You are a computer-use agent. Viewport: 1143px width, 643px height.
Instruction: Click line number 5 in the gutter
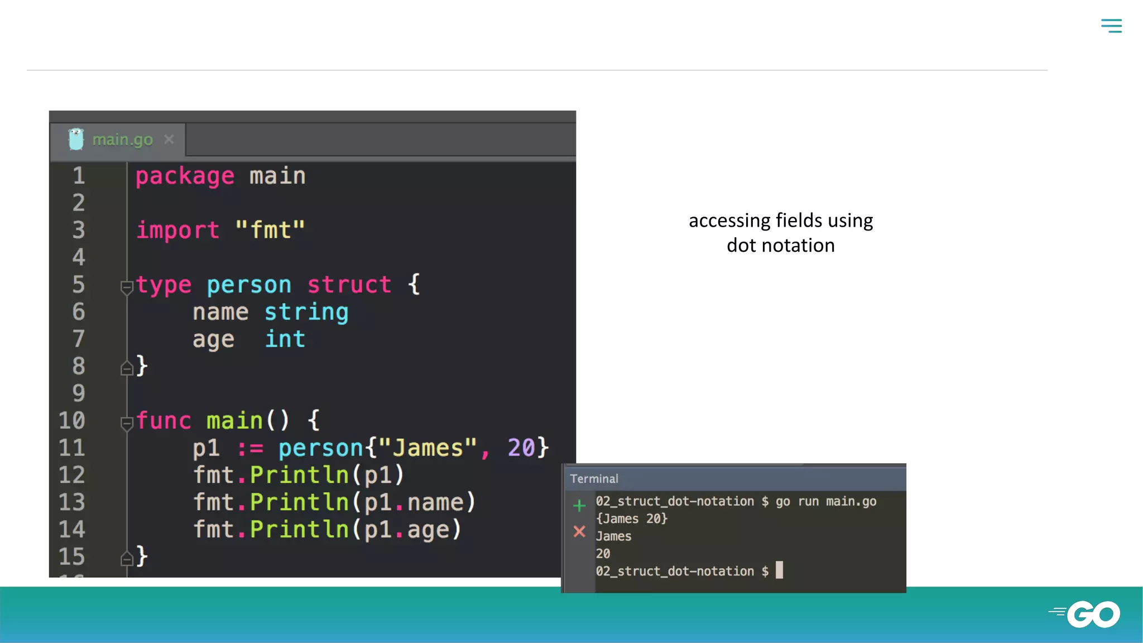pos(79,285)
